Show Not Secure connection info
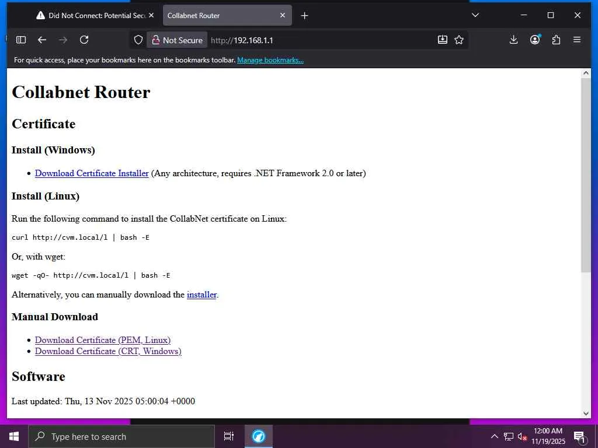This screenshot has height=448, width=598. tap(178, 40)
